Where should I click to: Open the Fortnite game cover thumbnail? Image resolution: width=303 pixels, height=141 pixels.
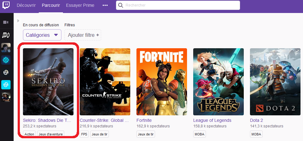pyautogui.click(x=162, y=82)
